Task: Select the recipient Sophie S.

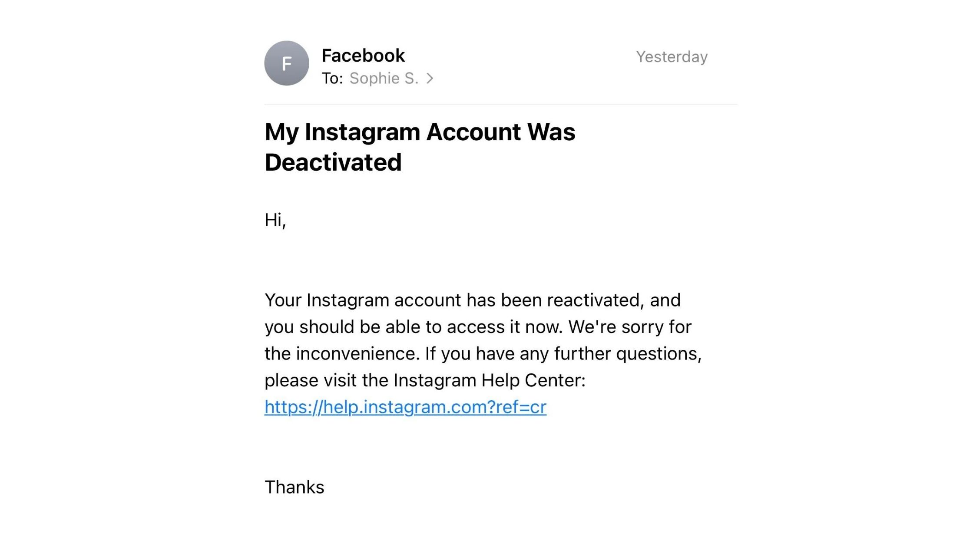Action: [x=384, y=79]
